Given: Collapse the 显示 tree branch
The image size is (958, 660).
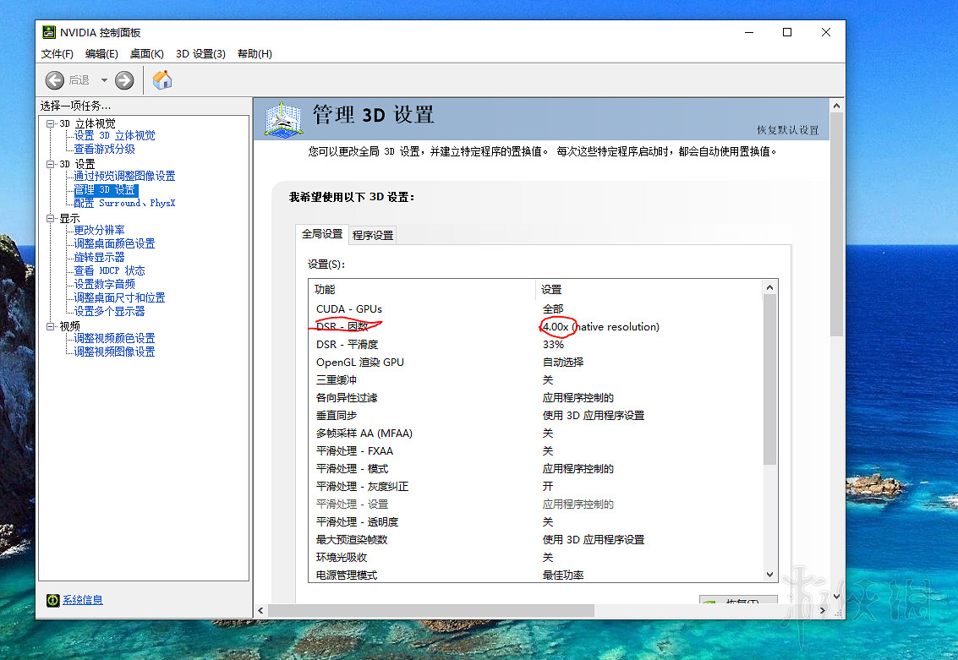Looking at the screenshot, I should tap(51, 218).
